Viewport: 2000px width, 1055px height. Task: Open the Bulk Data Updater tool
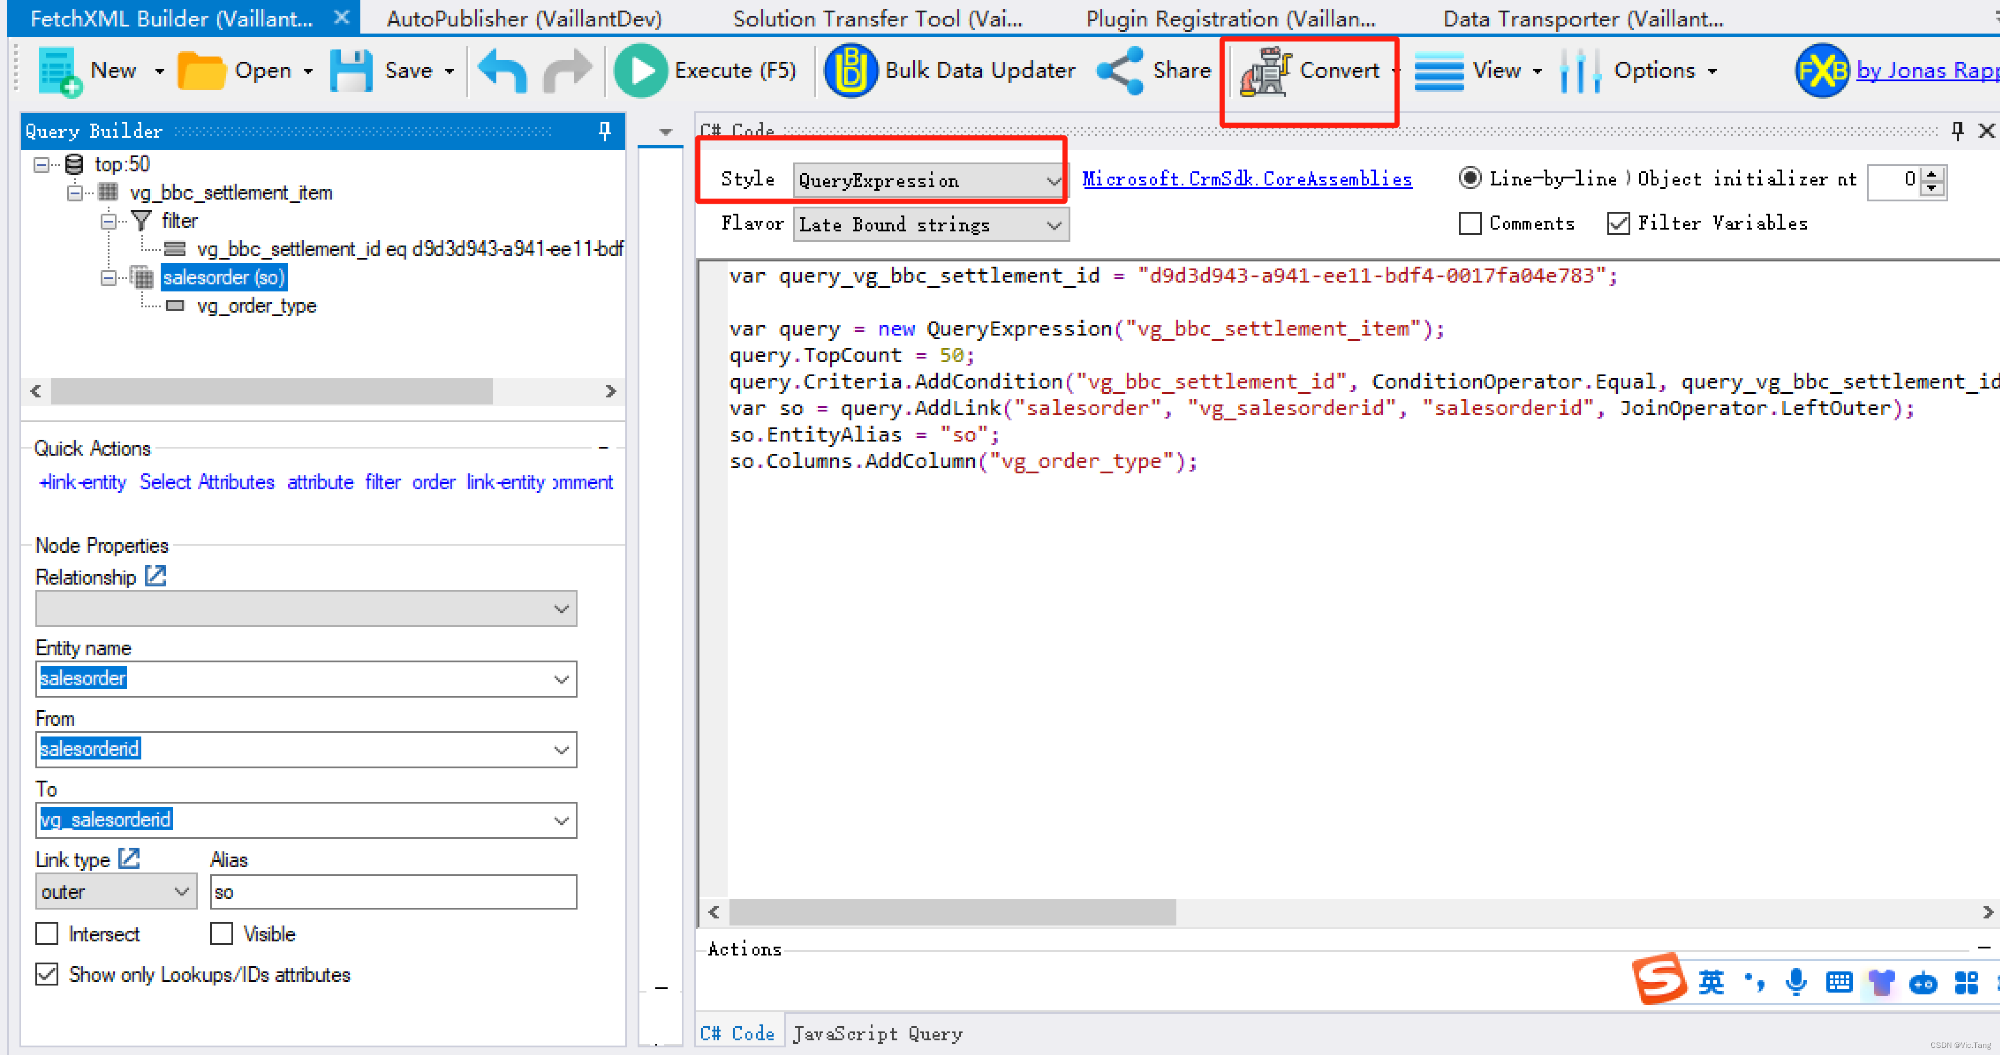[x=950, y=71]
